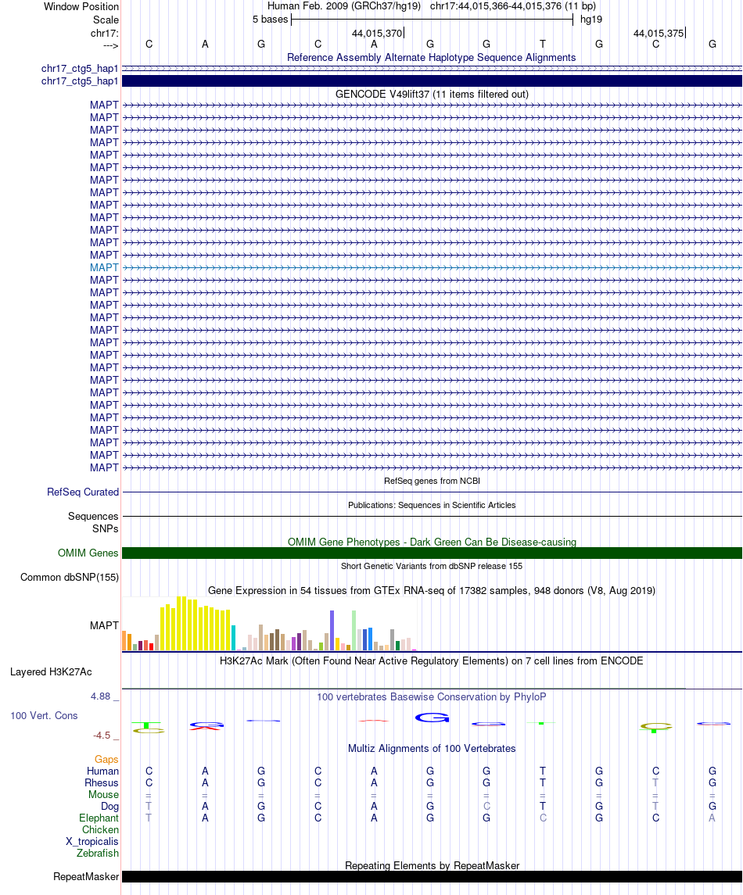Click the '5 bases' scale bar label
This screenshot has width=743, height=895.
(270, 20)
